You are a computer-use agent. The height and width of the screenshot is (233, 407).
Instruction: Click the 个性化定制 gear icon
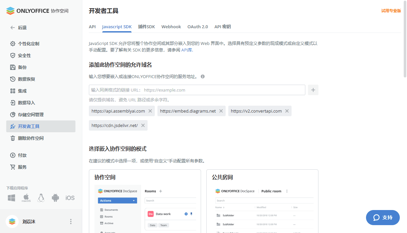pyautogui.click(x=13, y=44)
